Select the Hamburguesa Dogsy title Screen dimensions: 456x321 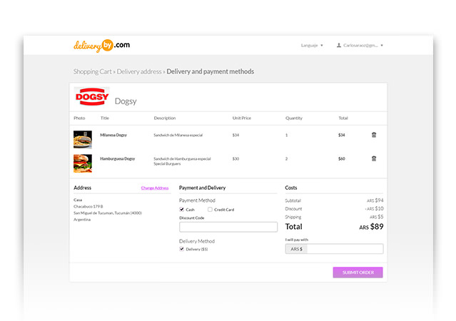click(118, 158)
